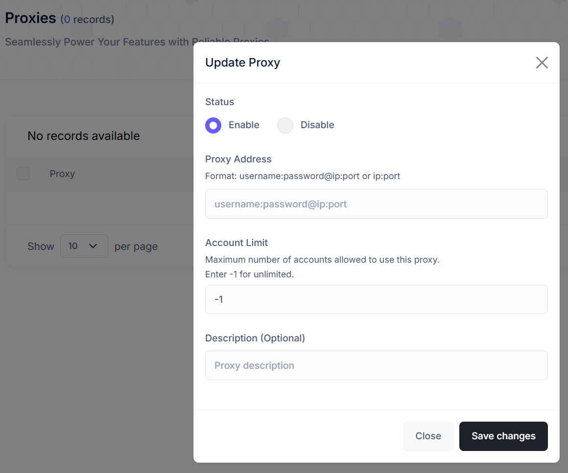Click the Close button in dialog footer

coord(428,436)
